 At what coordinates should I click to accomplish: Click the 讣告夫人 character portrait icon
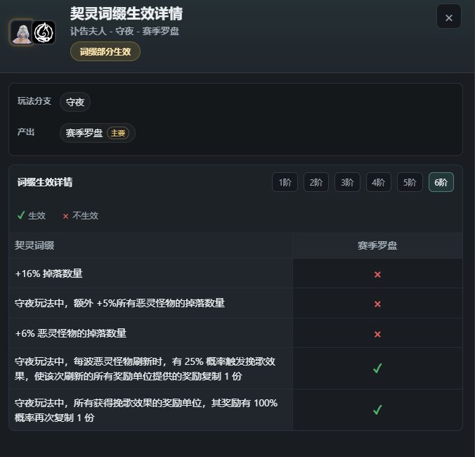pos(22,32)
